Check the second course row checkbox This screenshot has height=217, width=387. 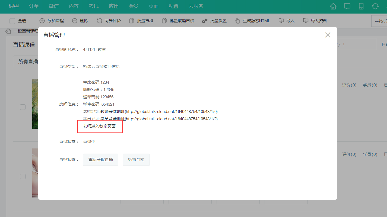tap(23, 177)
